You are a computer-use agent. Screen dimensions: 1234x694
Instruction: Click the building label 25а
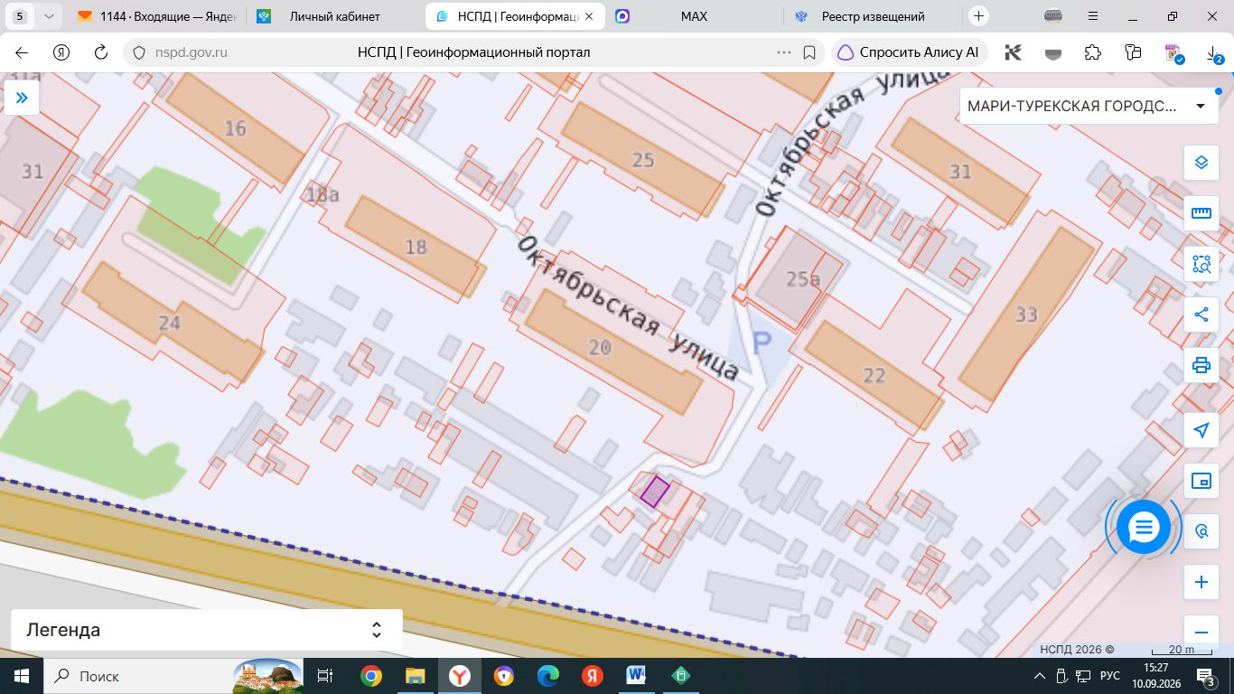tap(803, 279)
